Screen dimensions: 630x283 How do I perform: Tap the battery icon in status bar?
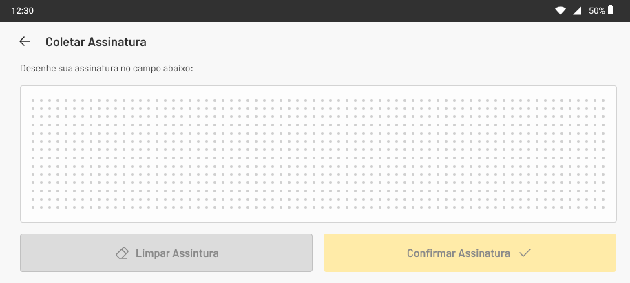pyautogui.click(x=611, y=10)
